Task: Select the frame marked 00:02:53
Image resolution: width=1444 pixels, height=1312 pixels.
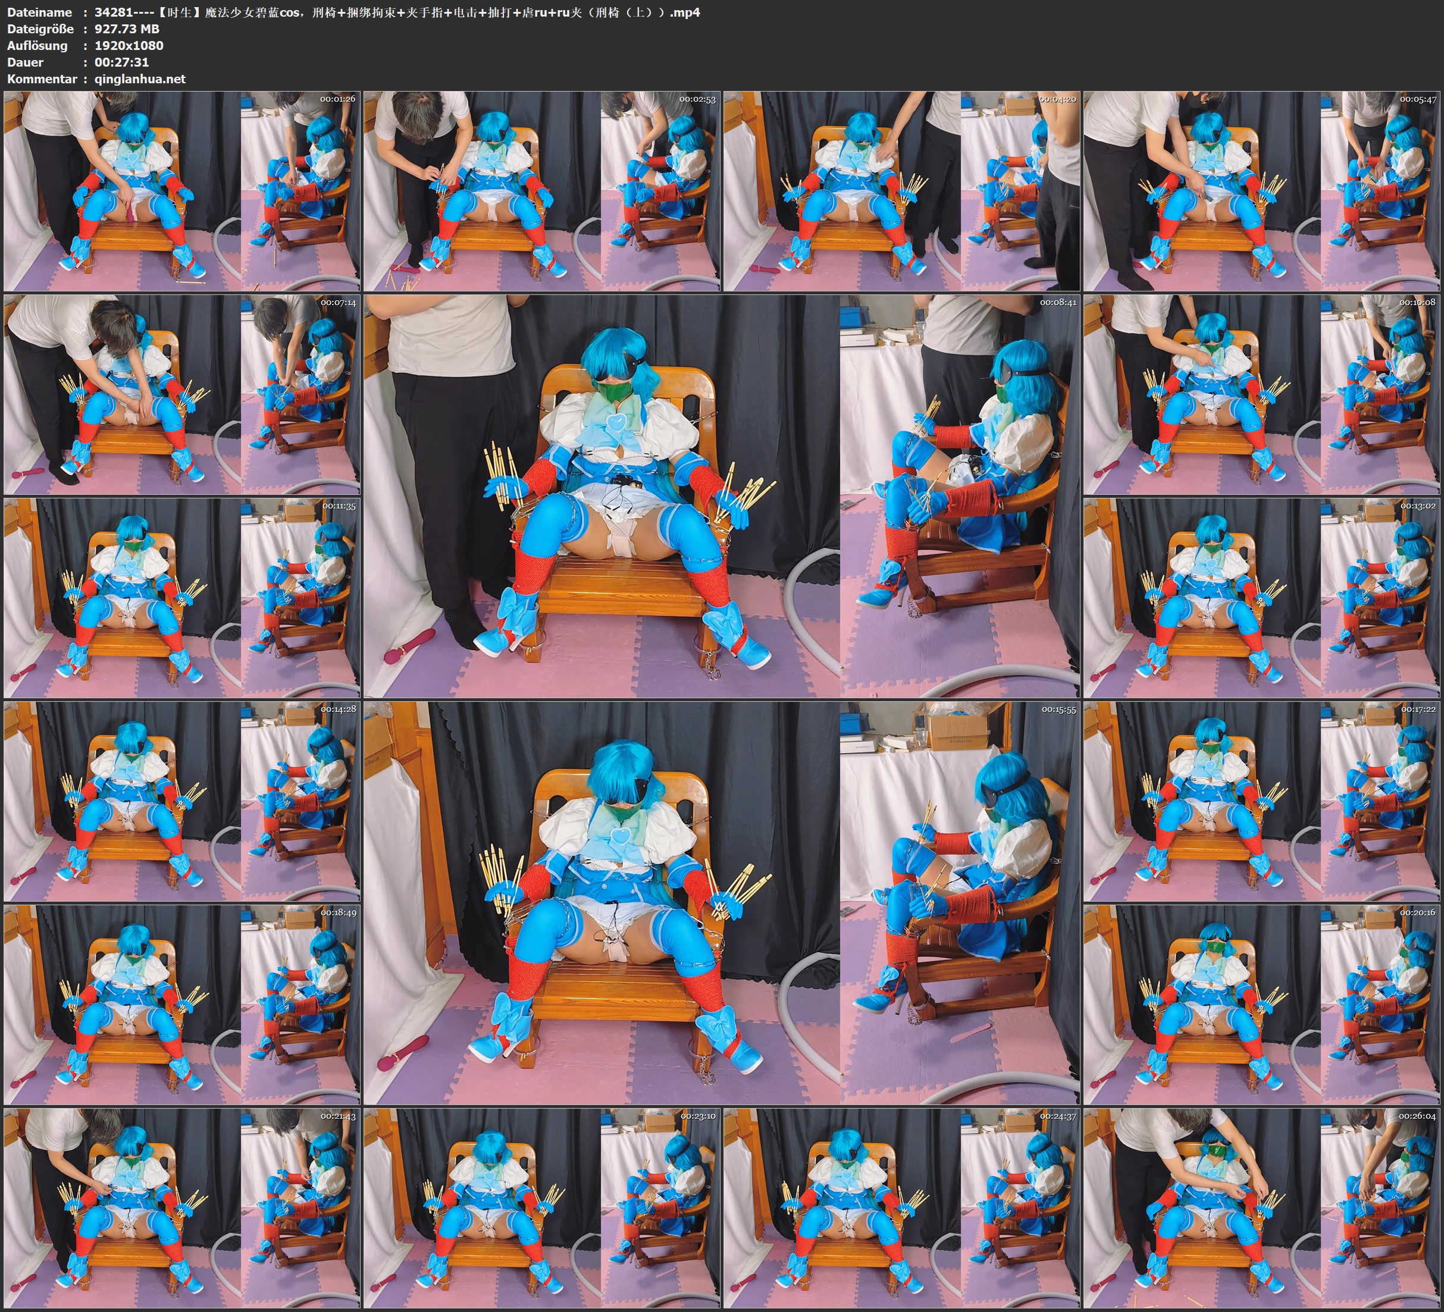Action: (x=541, y=190)
